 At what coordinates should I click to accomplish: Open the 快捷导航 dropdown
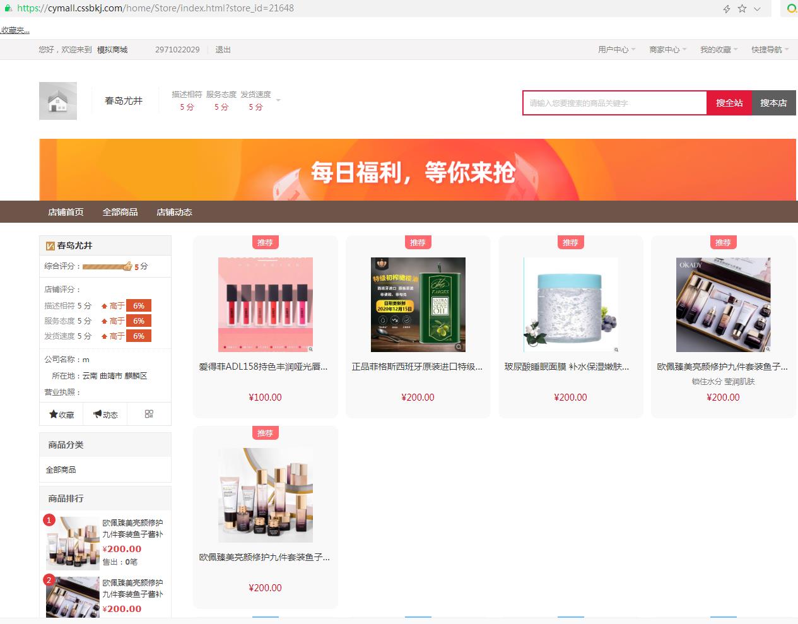coord(770,50)
